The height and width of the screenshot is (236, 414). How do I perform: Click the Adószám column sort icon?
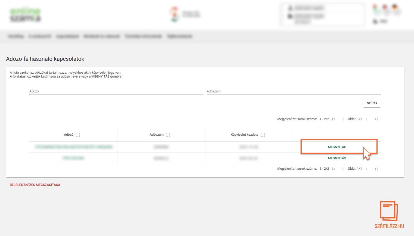click(168, 135)
